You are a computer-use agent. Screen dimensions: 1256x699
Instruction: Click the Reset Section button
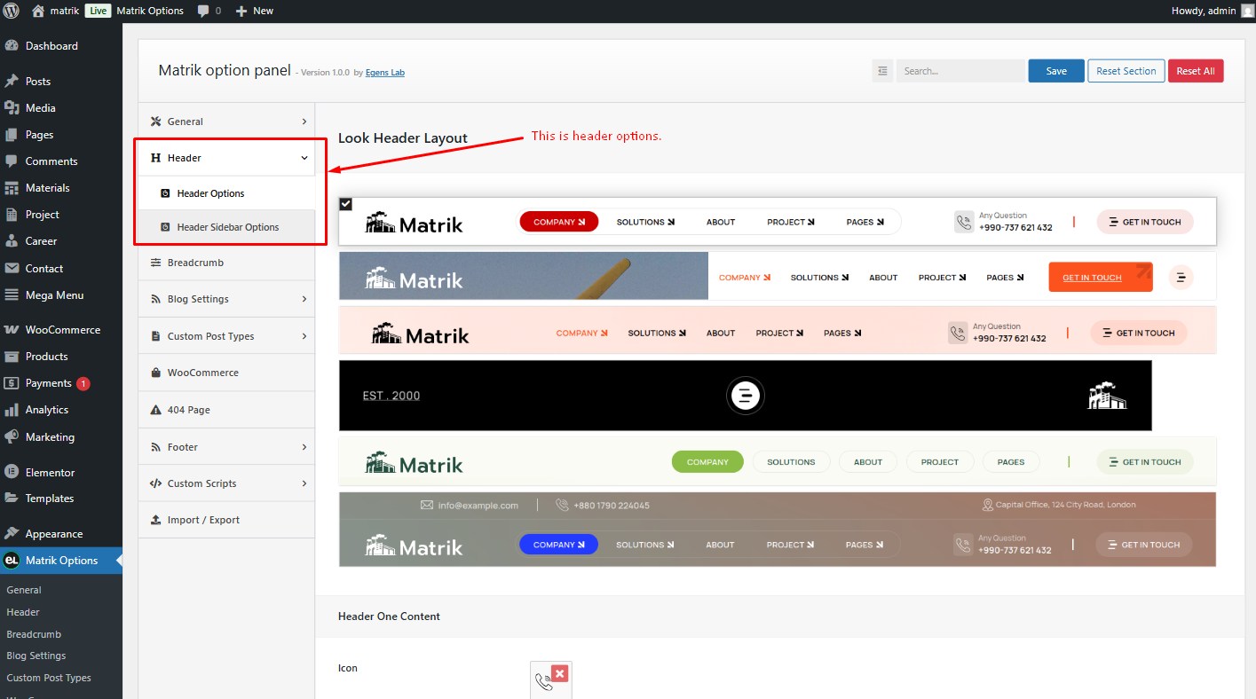pos(1126,71)
